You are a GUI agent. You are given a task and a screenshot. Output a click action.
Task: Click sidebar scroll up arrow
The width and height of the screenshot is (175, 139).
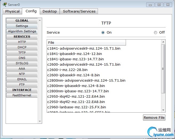point(40,20)
